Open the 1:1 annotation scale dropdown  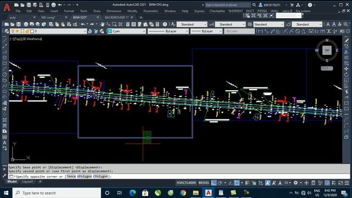coord(287,183)
